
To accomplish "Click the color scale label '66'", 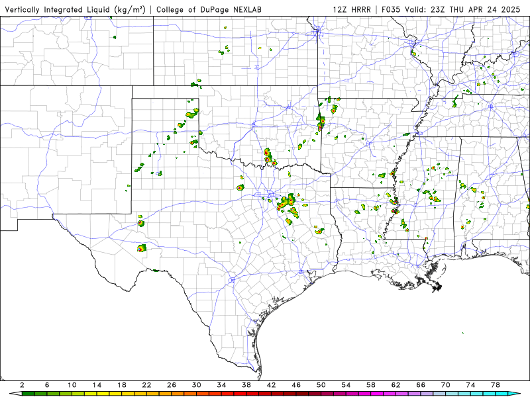I will coord(421,385).
